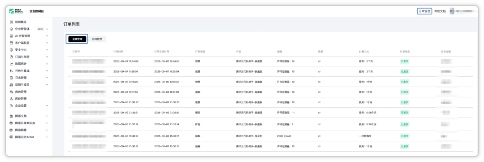Open 席位管理 via its icon
Viewport: 484px width, 162px height.
click(11, 99)
